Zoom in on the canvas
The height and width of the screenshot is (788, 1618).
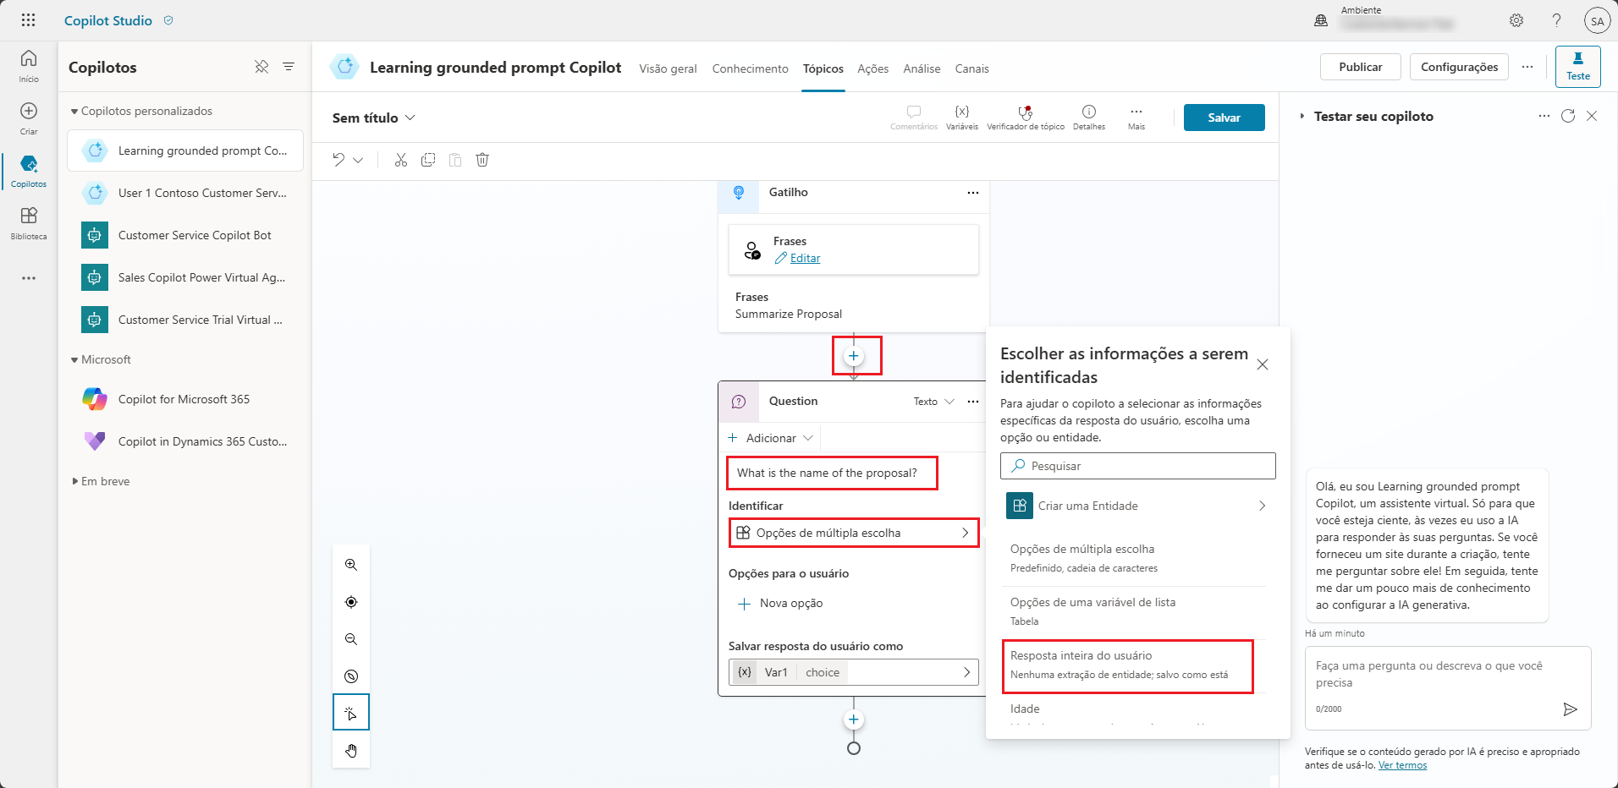tap(351, 565)
